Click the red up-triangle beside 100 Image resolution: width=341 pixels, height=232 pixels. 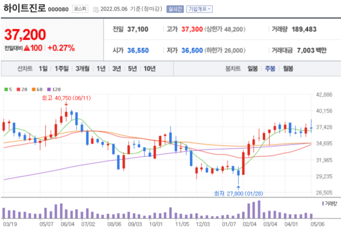click(x=26, y=48)
